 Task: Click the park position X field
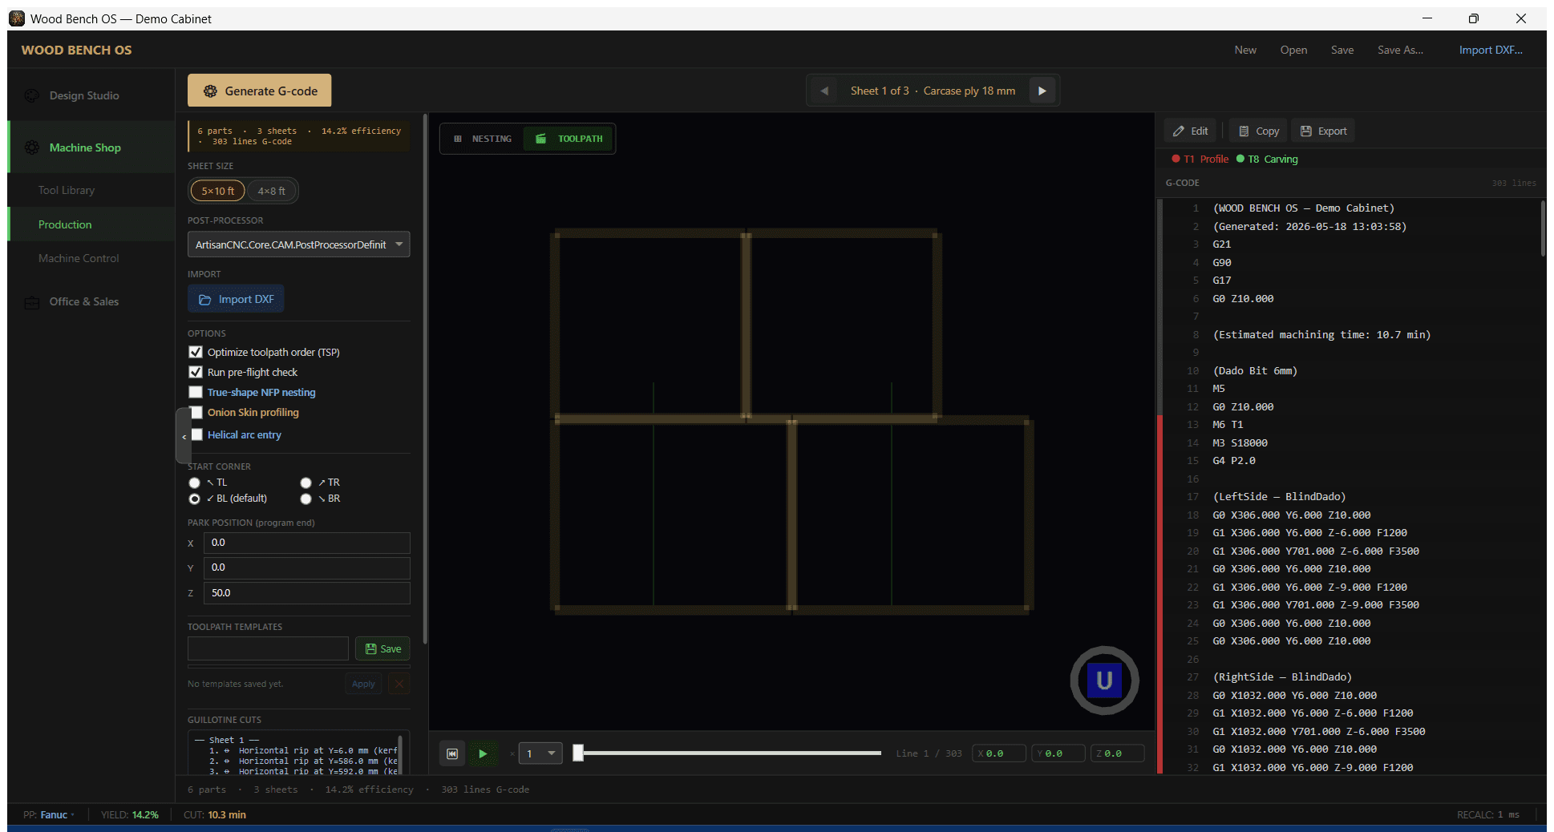pyautogui.click(x=306, y=543)
